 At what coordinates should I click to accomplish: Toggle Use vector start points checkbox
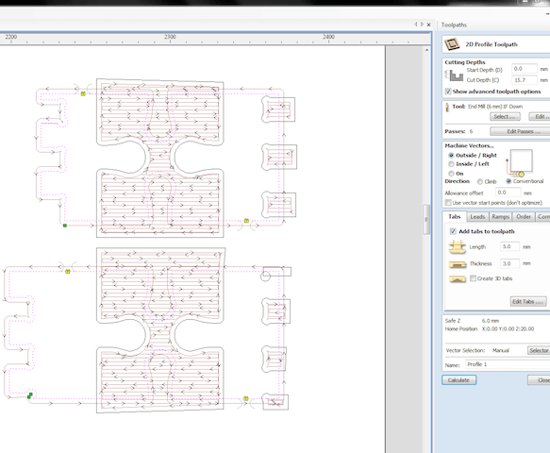click(x=448, y=203)
